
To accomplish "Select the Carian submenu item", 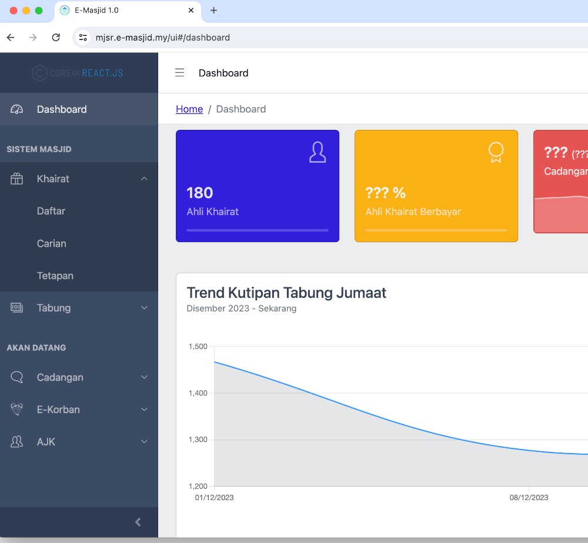I will tap(52, 243).
